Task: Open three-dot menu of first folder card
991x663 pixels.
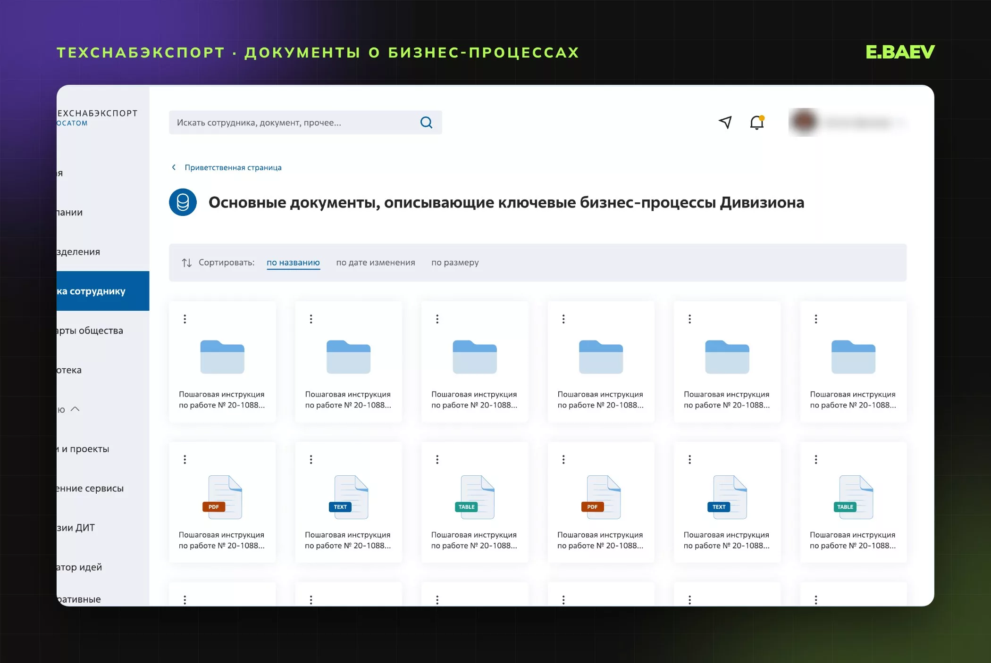Action: pyautogui.click(x=185, y=319)
